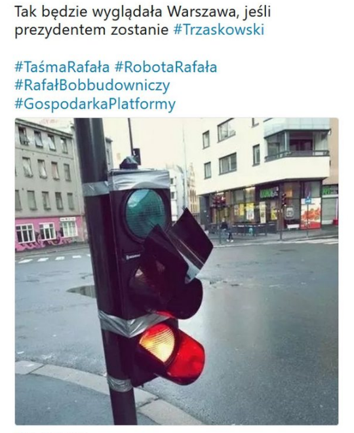Click the green shop sign on corner building
Screen dimensions: 354x433
point(269,193)
